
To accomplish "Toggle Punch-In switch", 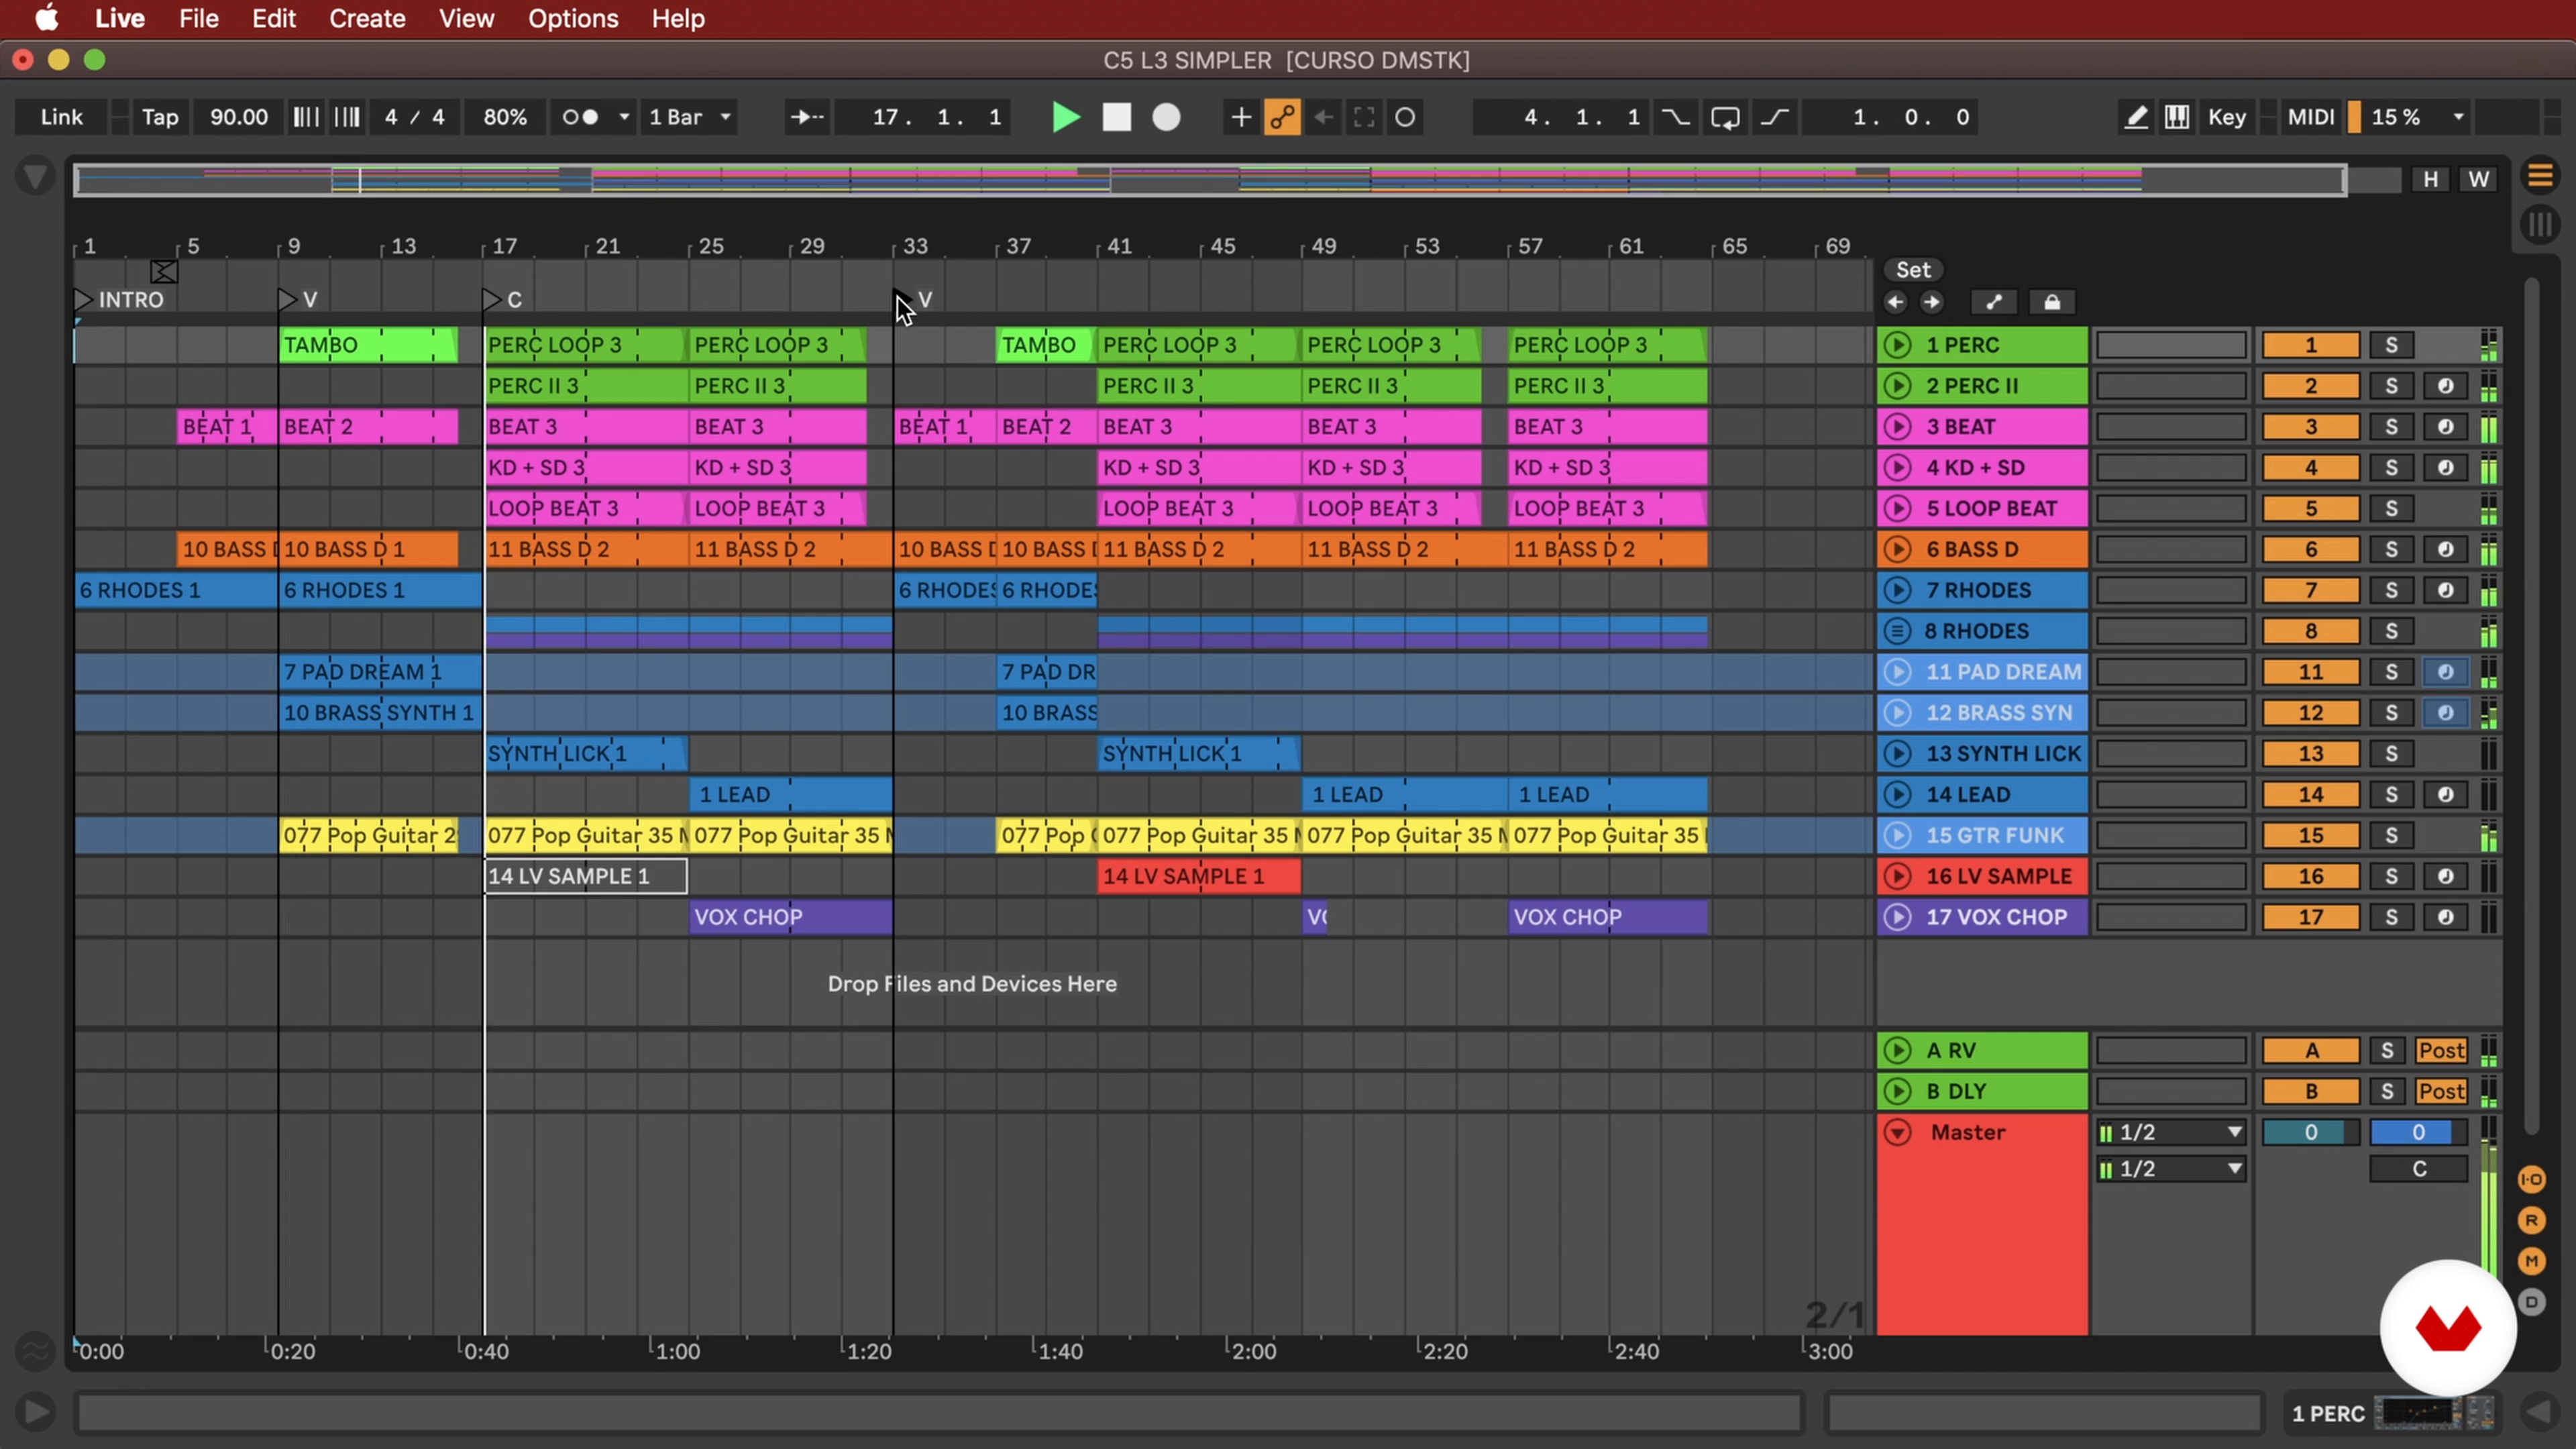I will pos(1675,117).
